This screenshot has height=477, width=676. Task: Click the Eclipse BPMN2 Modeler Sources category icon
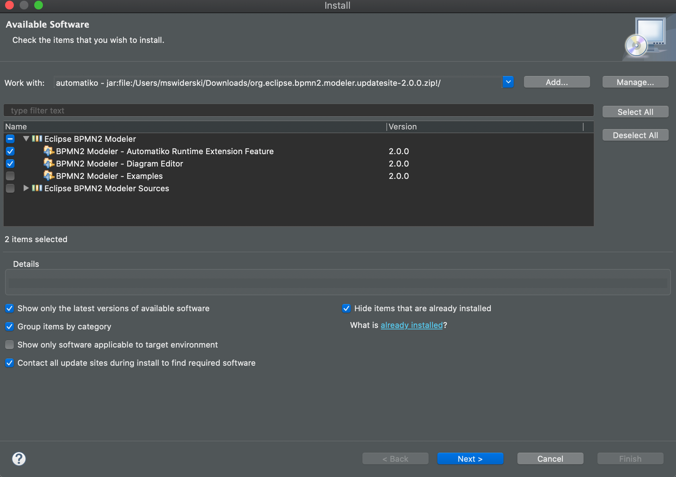(37, 188)
